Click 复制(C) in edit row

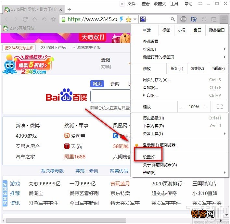pyautogui.click(x=198, y=68)
